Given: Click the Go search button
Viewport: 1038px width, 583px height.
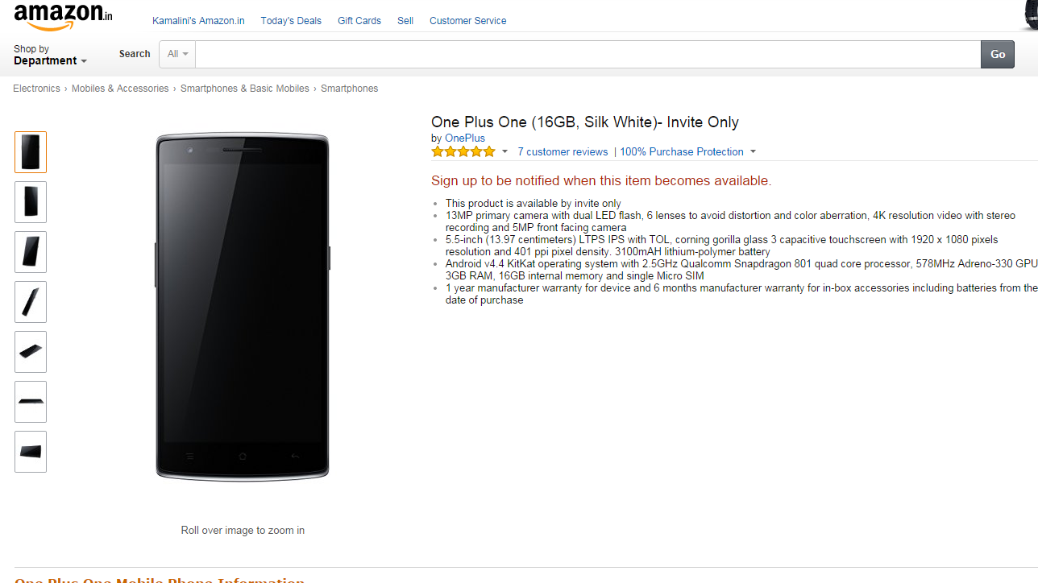Looking at the screenshot, I should 998,54.
